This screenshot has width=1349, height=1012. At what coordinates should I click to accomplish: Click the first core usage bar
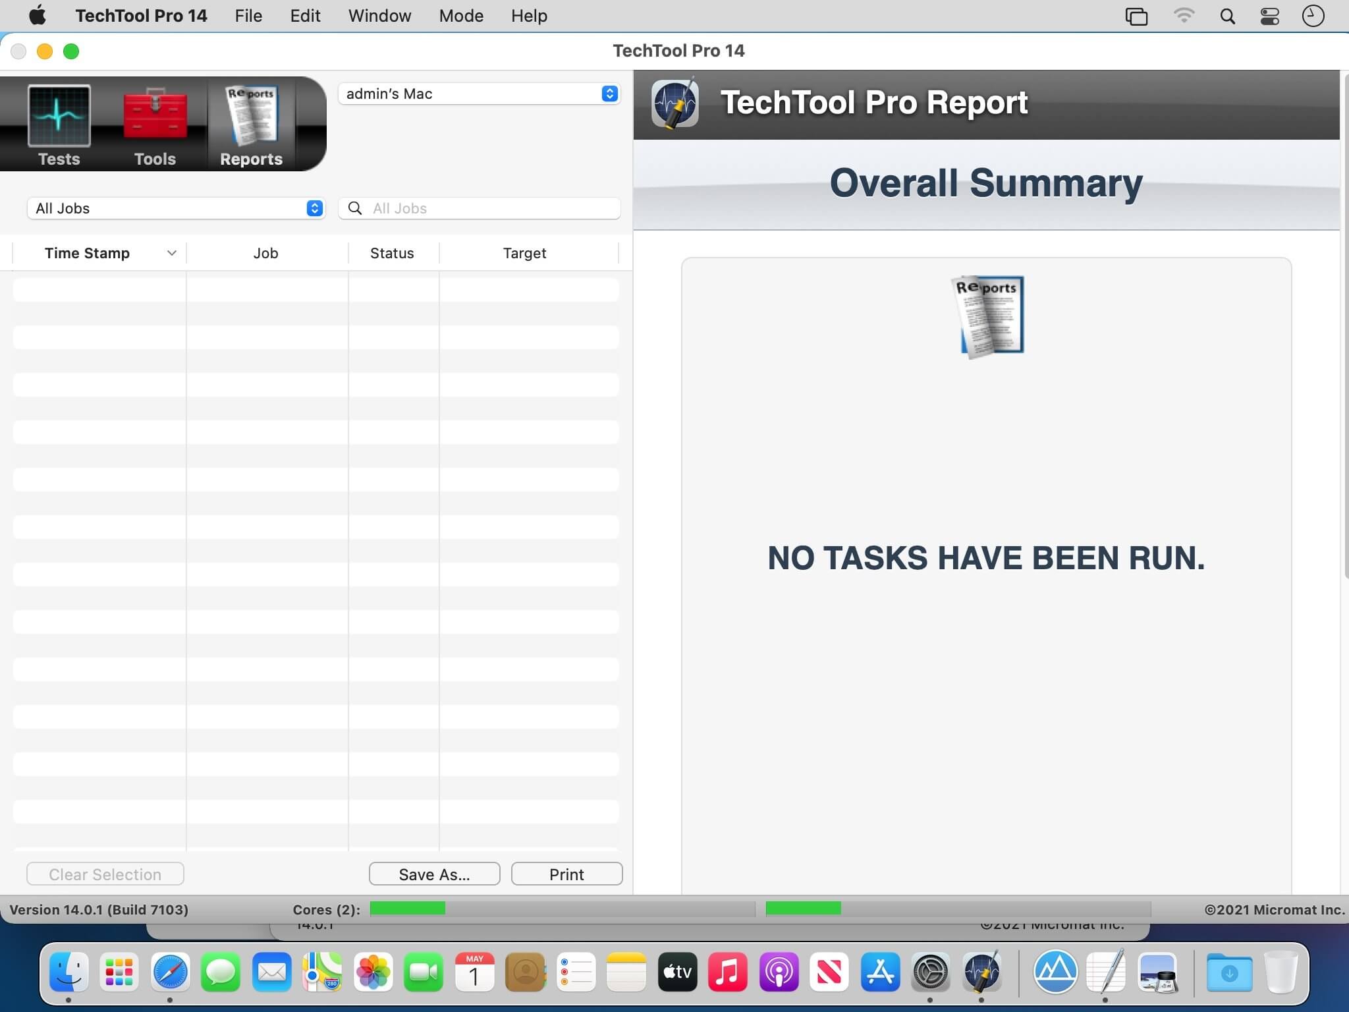click(562, 909)
